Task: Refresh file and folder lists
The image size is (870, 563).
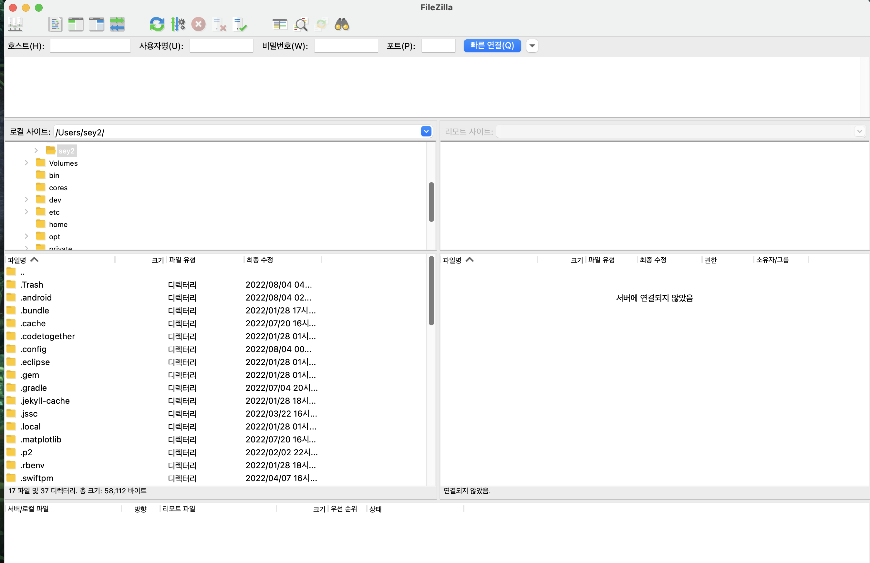Action: point(157,25)
